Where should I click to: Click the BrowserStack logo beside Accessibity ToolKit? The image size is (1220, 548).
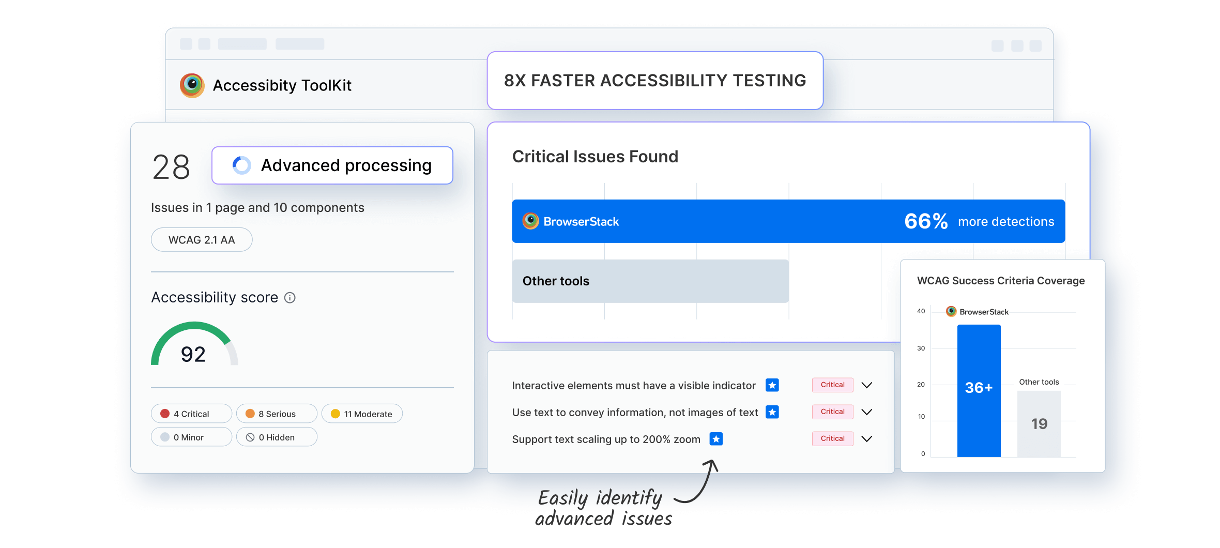pos(192,85)
